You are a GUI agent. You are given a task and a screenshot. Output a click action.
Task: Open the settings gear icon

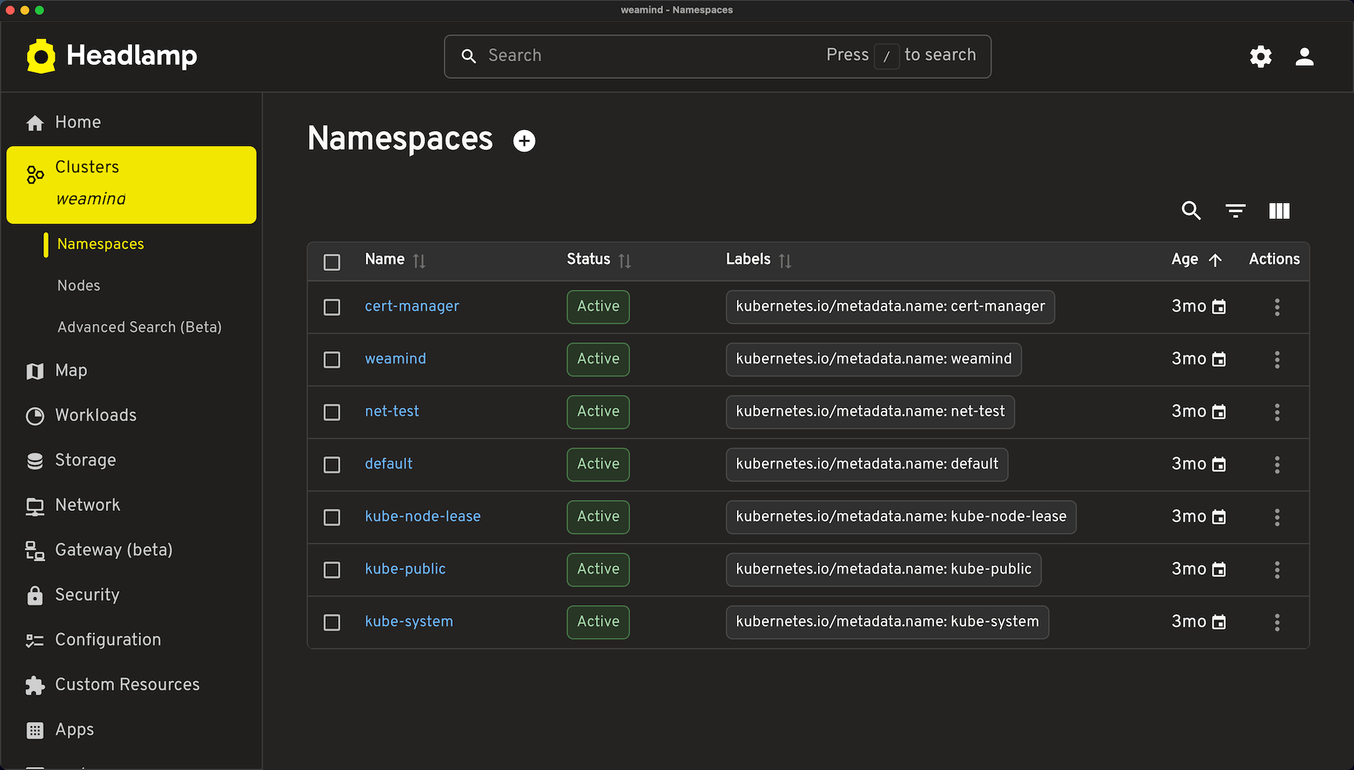[x=1261, y=56]
